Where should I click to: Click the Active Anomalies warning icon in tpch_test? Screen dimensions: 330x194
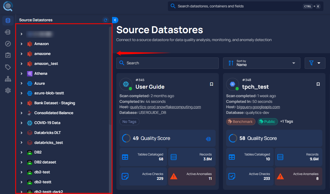pos(280,176)
